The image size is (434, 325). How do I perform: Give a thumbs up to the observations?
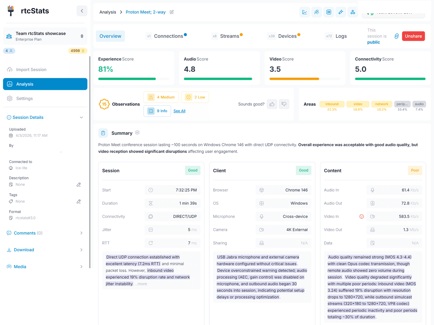click(272, 104)
